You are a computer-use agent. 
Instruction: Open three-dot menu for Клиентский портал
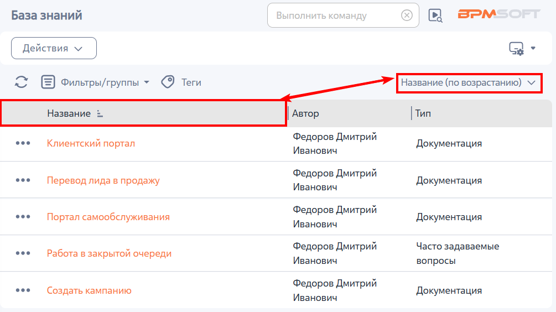[x=23, y=143]
